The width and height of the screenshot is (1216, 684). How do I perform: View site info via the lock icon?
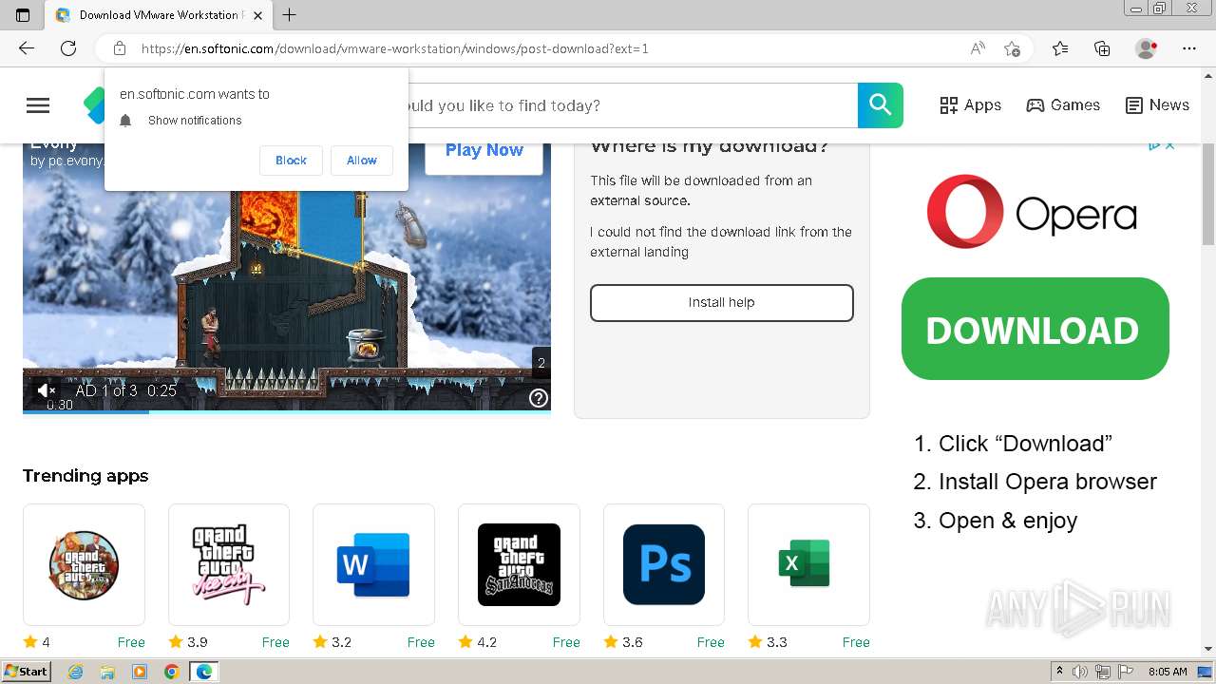pos(120,48)
